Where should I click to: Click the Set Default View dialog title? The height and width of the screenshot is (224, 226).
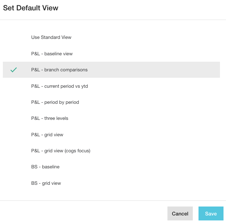tap(31, 8)
